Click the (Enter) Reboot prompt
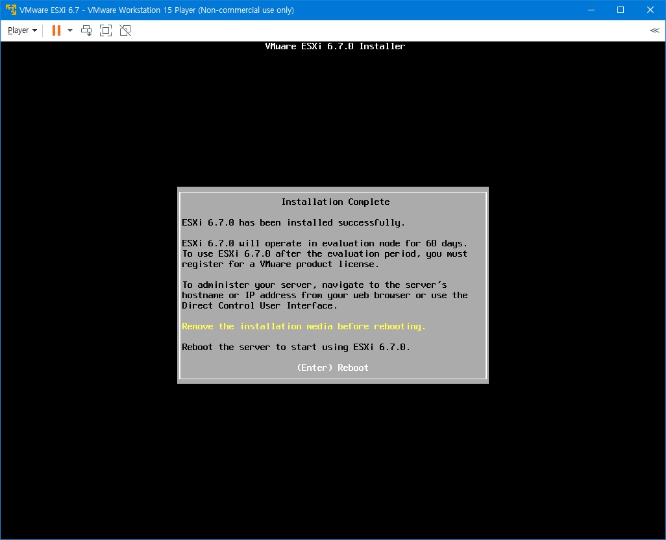 point(332,368)
